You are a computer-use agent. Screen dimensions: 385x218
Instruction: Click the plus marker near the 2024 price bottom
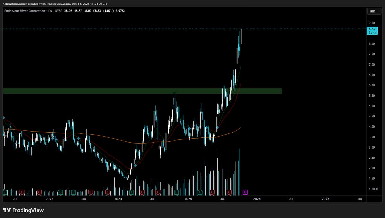click(135, 165)
